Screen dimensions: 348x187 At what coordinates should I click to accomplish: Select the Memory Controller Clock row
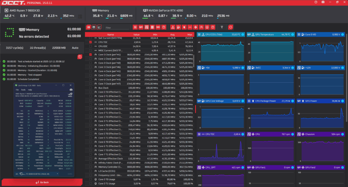pos(140,167)
